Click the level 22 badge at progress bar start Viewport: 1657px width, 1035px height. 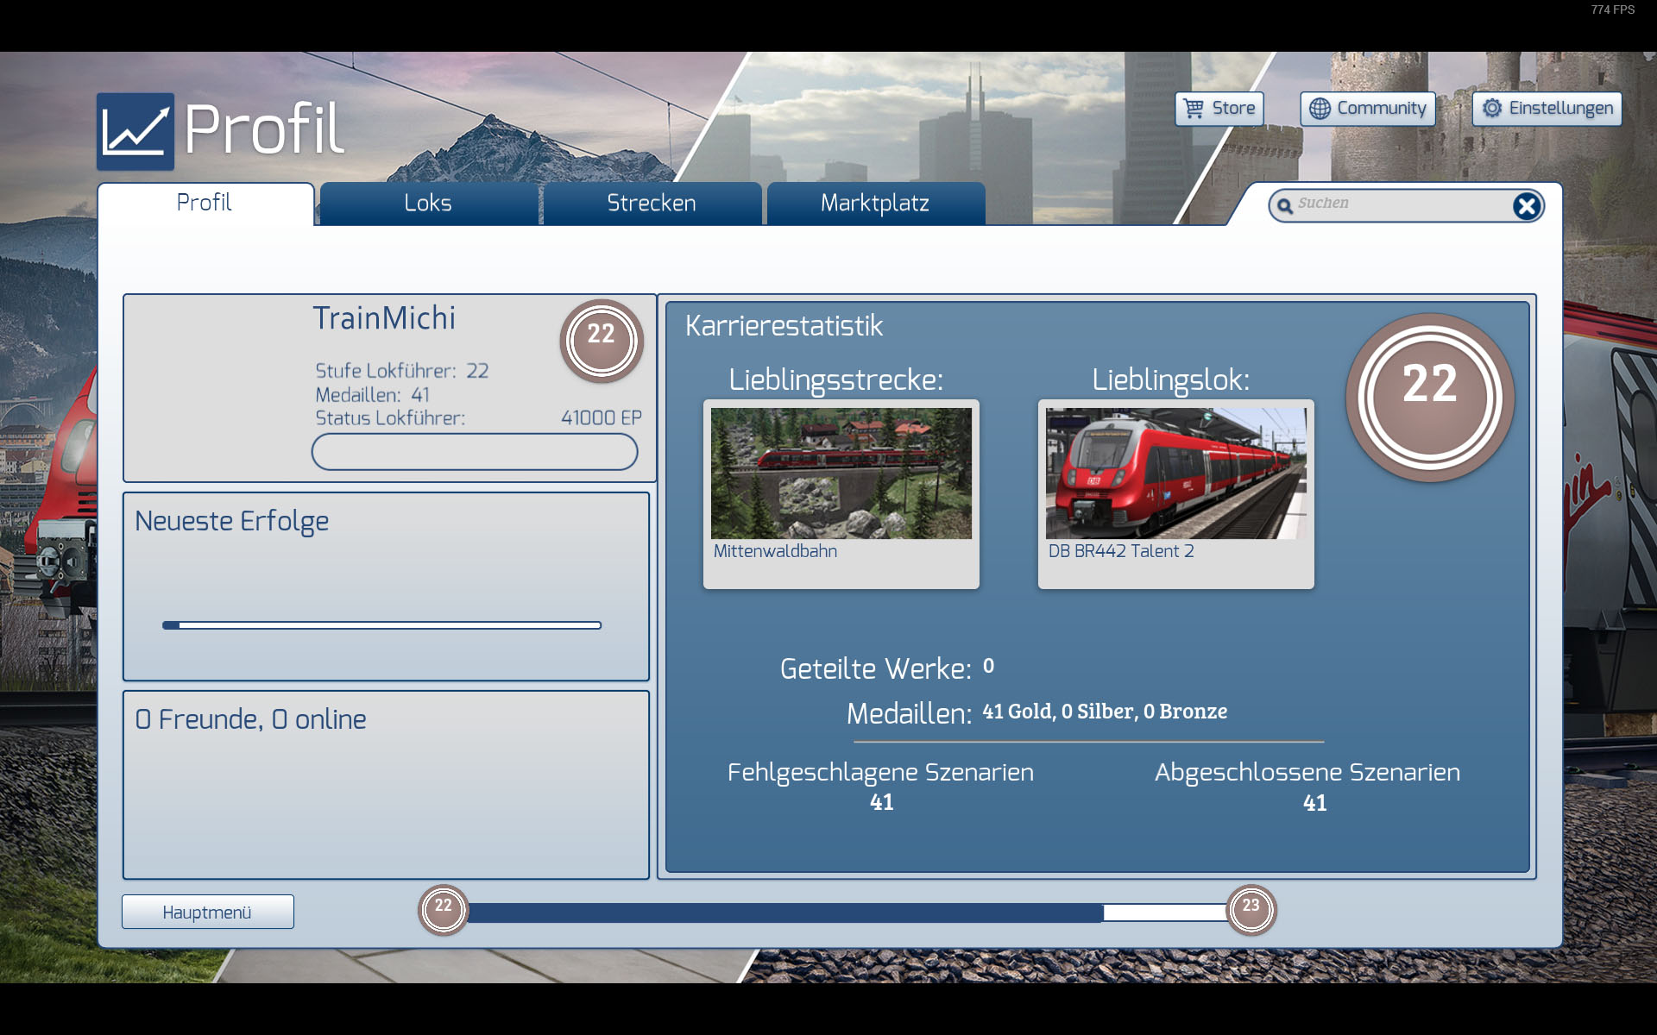[x=443, y=909]
